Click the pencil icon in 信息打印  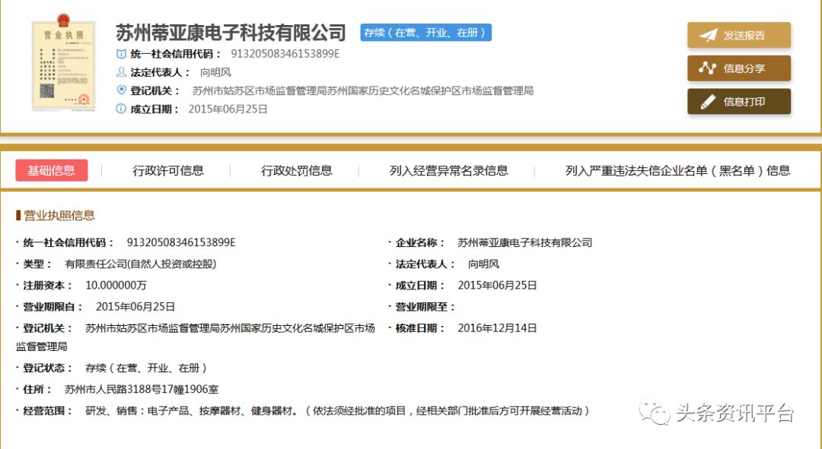pos(708,102)
